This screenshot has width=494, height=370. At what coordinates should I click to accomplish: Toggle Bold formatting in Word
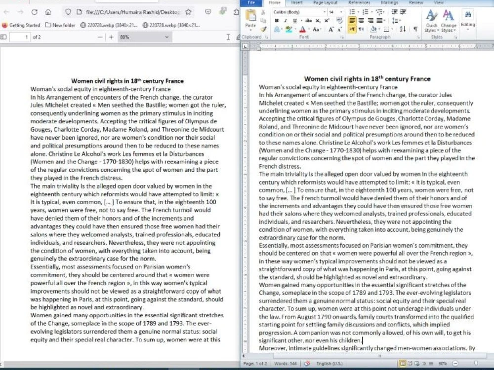pyautogui.click(x=277, y=20)
